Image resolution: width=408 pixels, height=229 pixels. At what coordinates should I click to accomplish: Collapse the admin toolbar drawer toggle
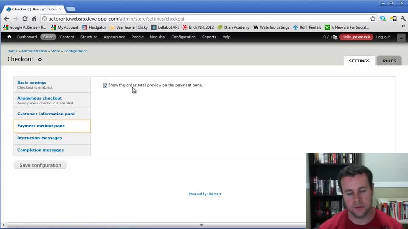point(401,38)
